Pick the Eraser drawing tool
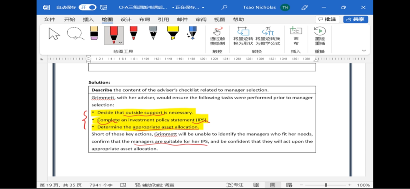This screenshot has height=189, width=410. [94, 34]
